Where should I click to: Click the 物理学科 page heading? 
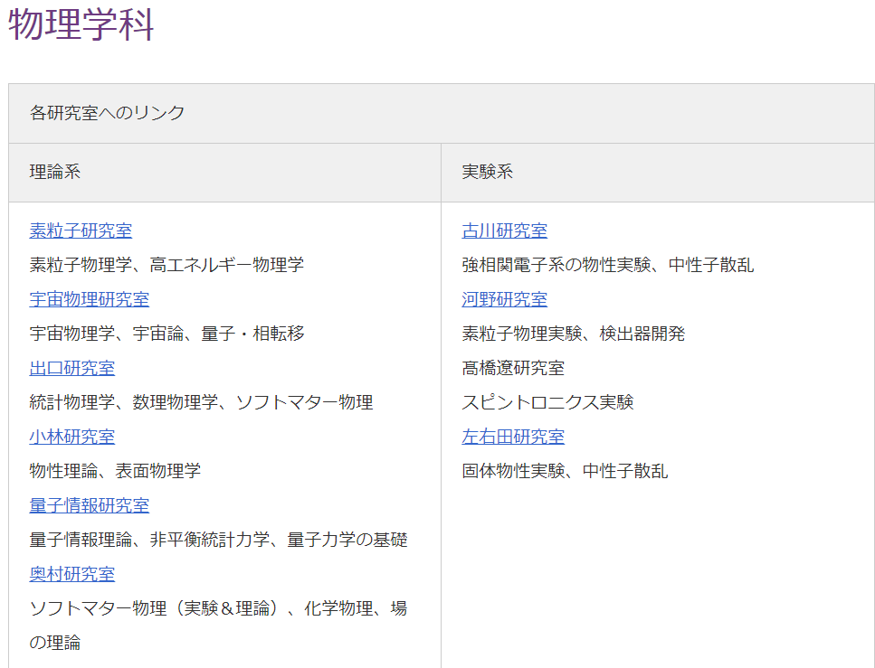pyautogui.click(x=81, y=24)
